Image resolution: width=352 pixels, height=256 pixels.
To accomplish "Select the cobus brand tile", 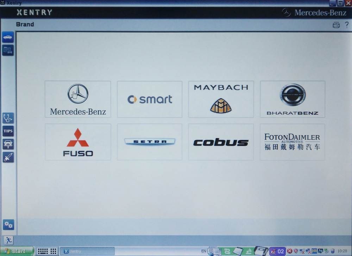I will point(221,142).
